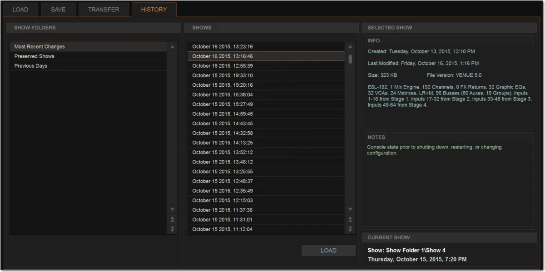Jump to top of Show Folders list

coord(172,219)
